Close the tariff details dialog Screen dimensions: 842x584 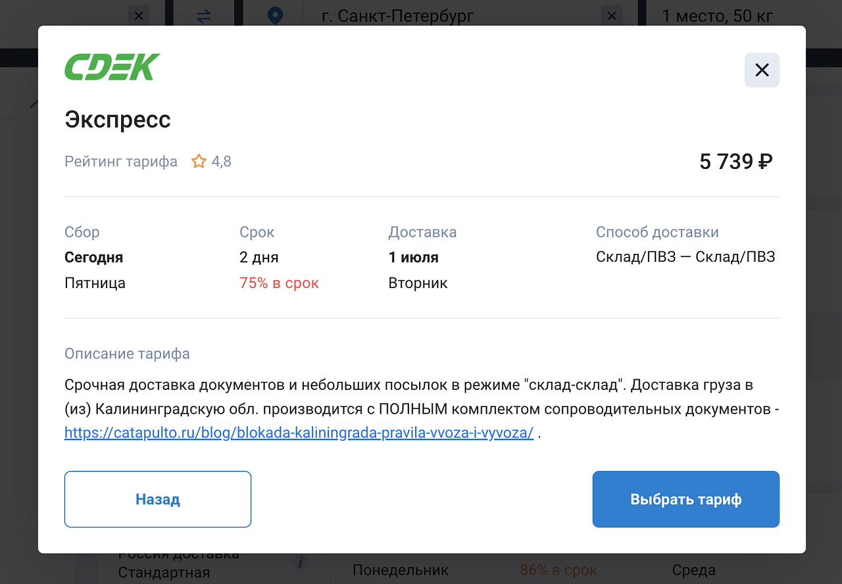point(762,70)
